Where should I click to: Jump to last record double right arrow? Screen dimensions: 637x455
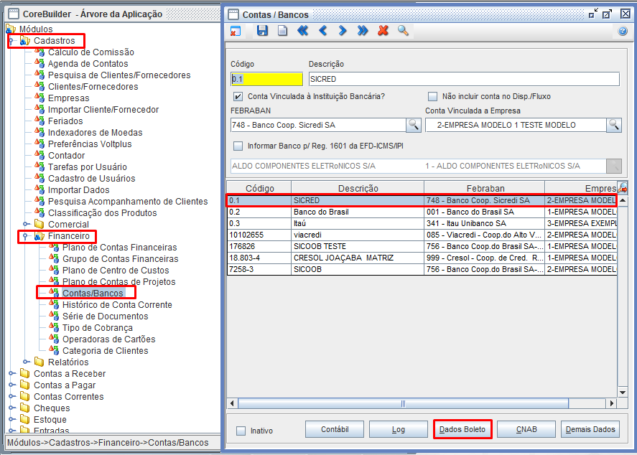click(363, 30)
